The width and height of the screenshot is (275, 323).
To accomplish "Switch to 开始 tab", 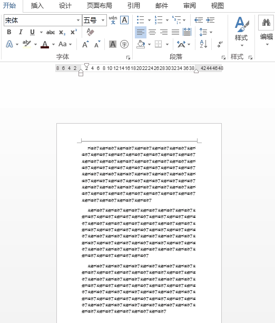I will tap(9, 6).
